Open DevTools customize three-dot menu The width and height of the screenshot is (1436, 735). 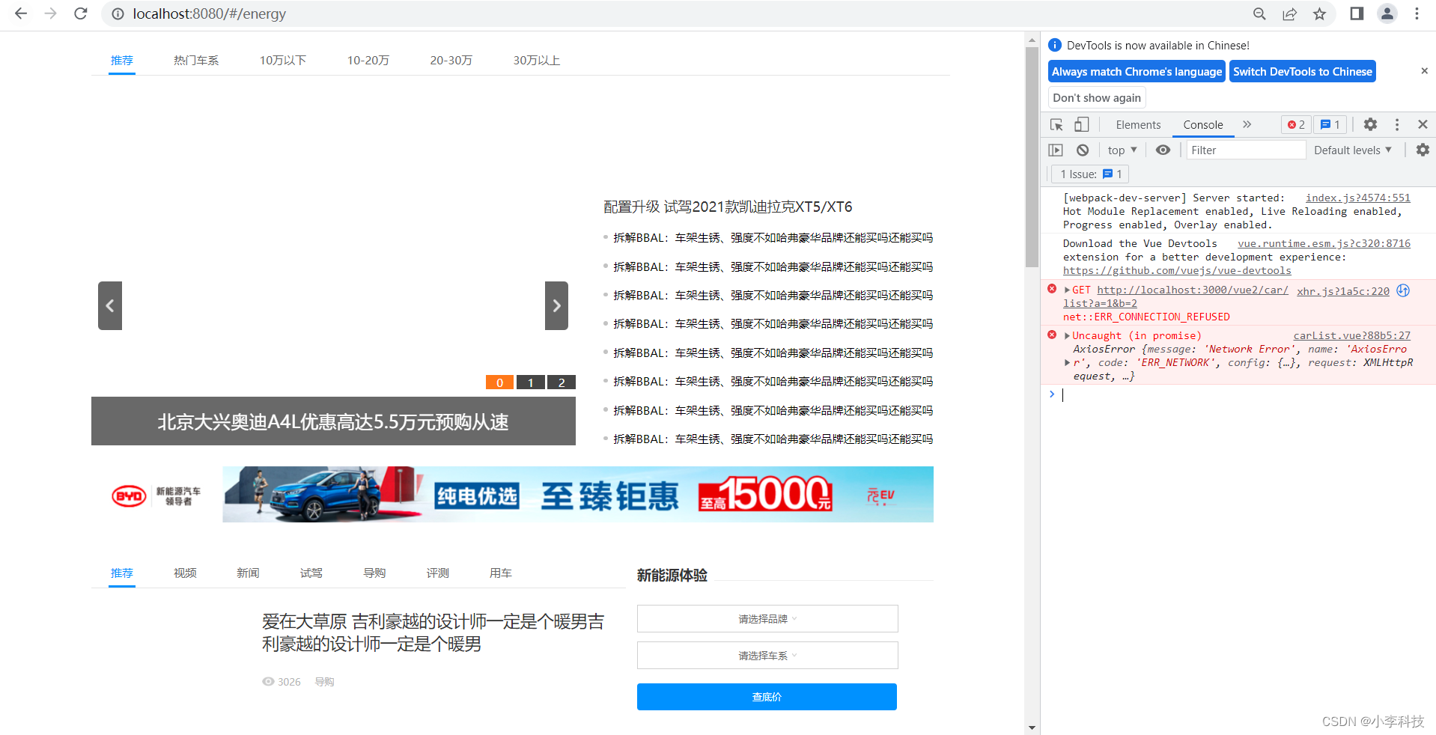click(x=1396, y=124)
